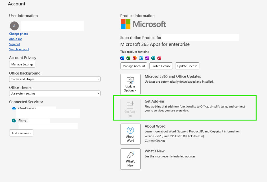Click the Switch account link
This screenshot has width=267, height=182.
[19, 49]
